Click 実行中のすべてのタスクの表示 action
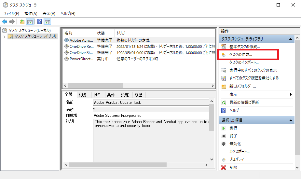Viewport: 301px width, 179px height. 253,70
